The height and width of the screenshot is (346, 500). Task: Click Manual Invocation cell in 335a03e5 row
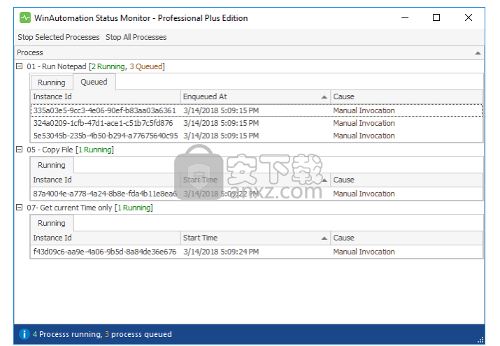364,110
